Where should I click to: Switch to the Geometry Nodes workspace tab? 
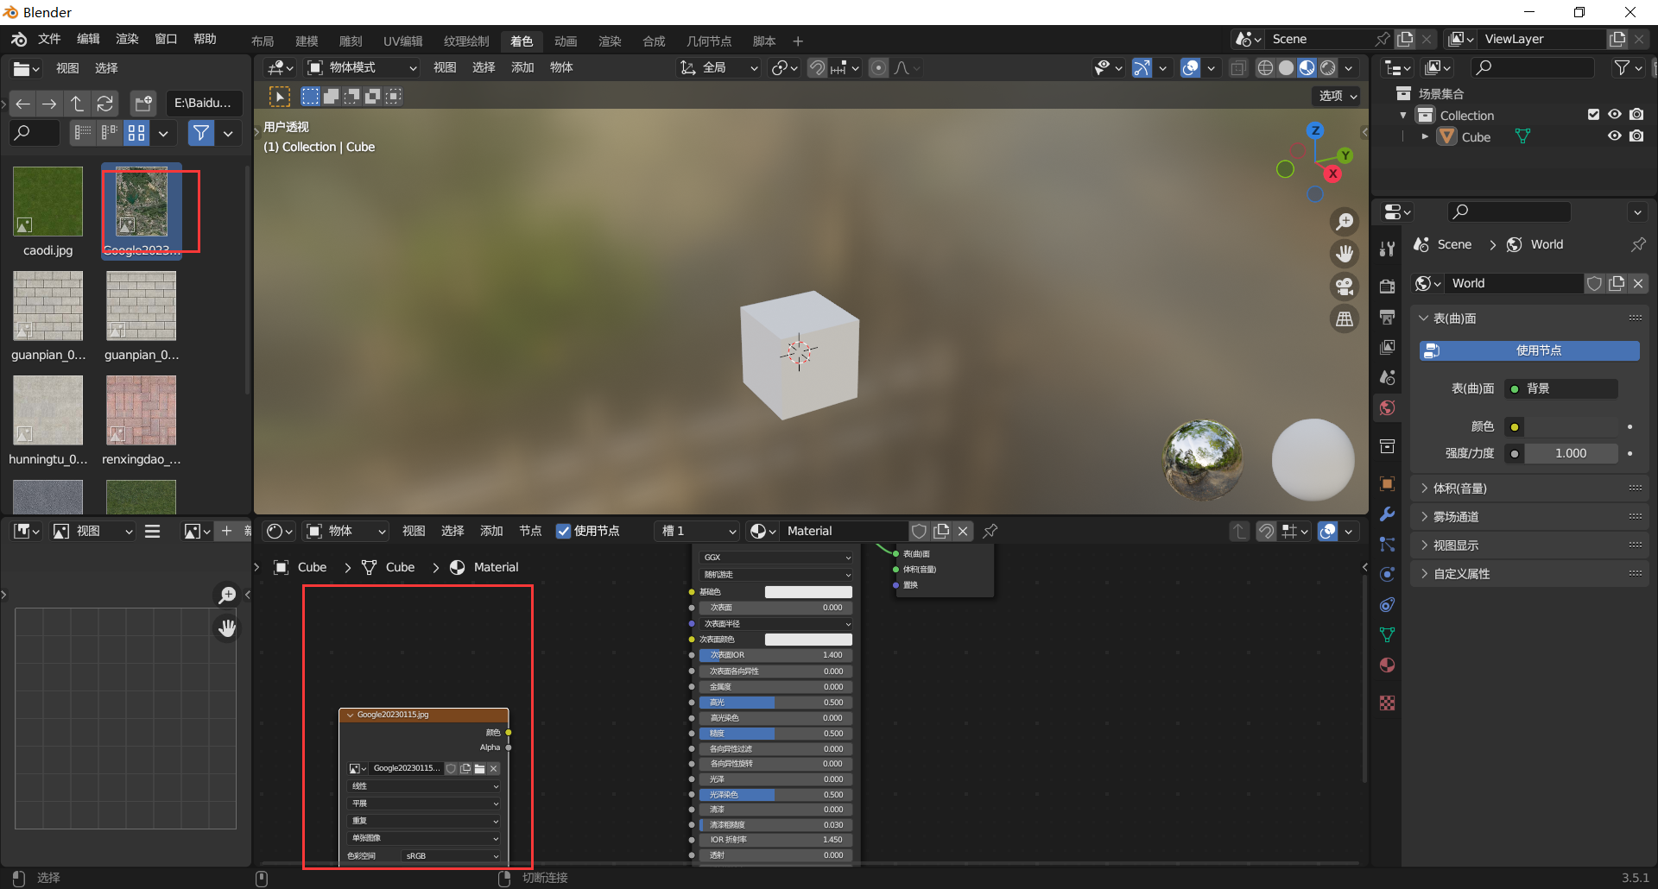[x=709, y=41]
